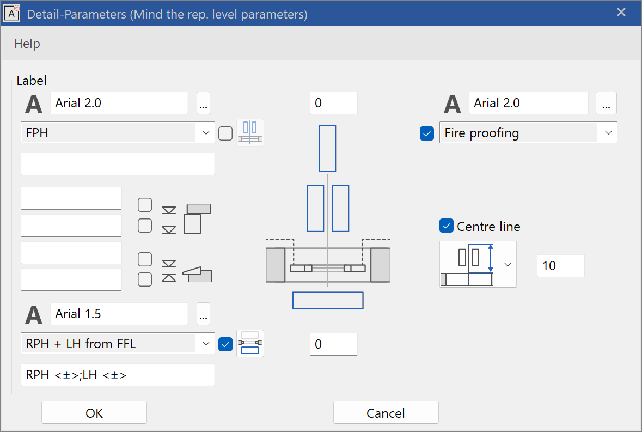Image resolution: width=642 pixels, height=432 pixels.
Task: Click the field showing value 10
Action: coord(560,266)
